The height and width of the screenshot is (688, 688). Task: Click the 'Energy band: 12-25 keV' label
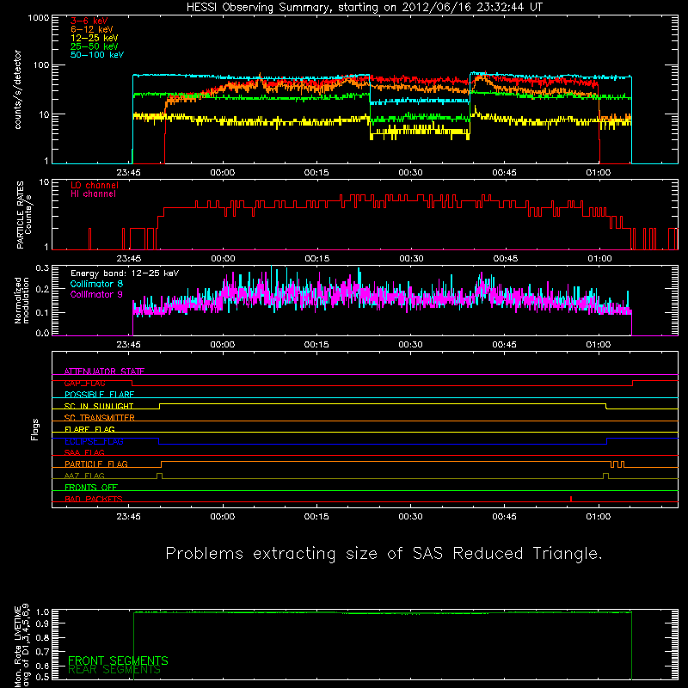pos(125,273)
